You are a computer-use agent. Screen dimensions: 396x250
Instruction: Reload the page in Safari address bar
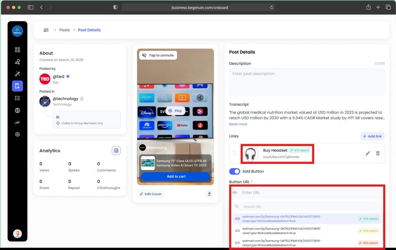click(x=272, y=7)
